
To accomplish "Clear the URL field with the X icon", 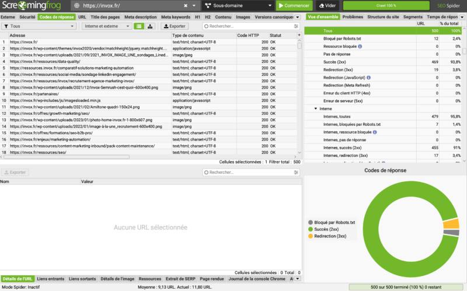I will pyautogui.click(x=186, y=6).
